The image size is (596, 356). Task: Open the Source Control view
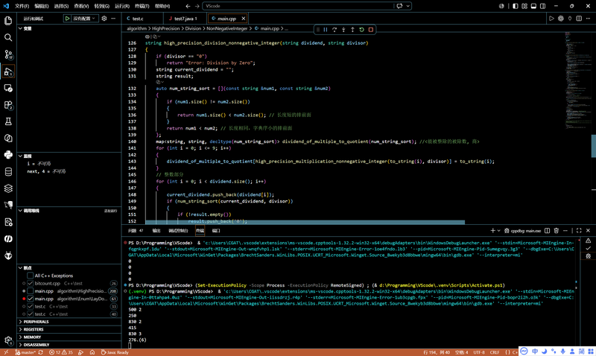pos(8,54)
